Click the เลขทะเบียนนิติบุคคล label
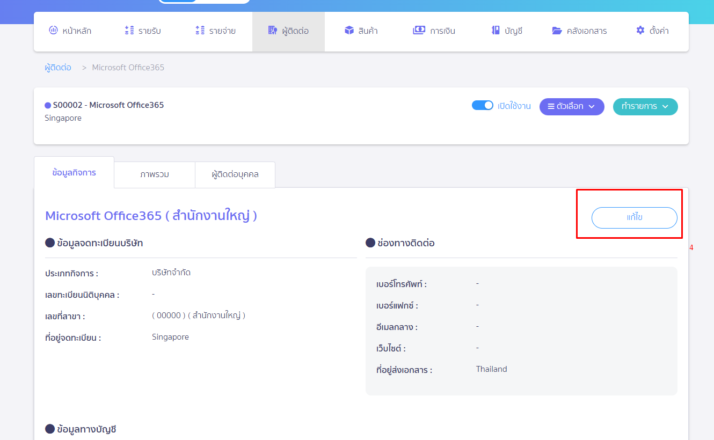Screen dimensions: 714x440 coord(82,295)
